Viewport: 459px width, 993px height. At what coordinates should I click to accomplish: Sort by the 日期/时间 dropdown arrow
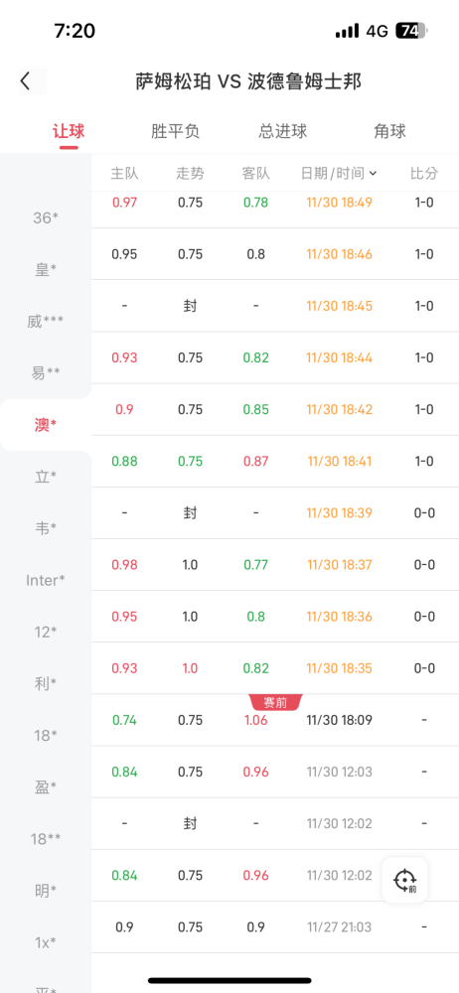(373, 174)
